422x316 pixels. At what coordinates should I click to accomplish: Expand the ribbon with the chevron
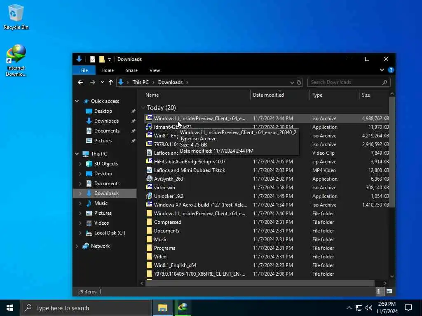(x=382, y=70)
